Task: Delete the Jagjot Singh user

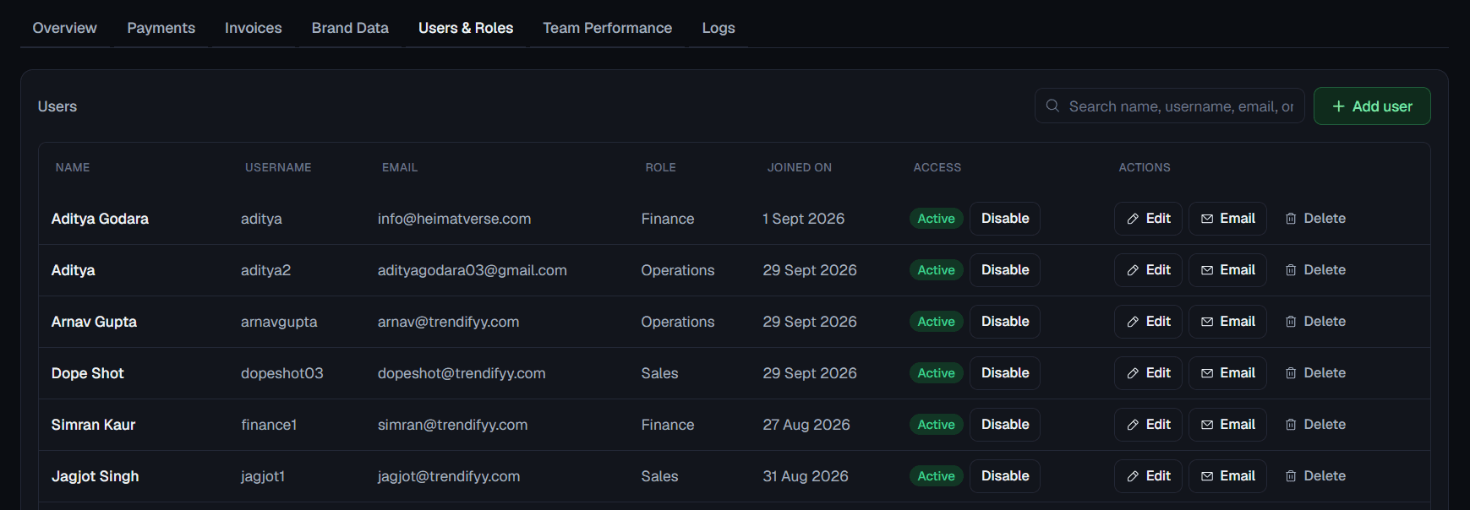Action: 1315,476
